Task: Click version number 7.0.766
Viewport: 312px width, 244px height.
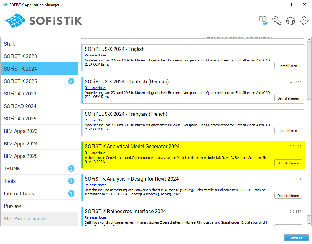Action: point(295,82)
